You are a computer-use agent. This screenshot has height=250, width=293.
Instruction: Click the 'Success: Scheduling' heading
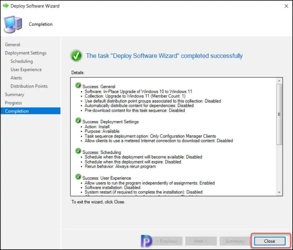[102, 152]
